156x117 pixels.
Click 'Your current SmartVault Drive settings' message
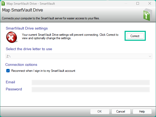pyautogui.click(x=70, y=36)
